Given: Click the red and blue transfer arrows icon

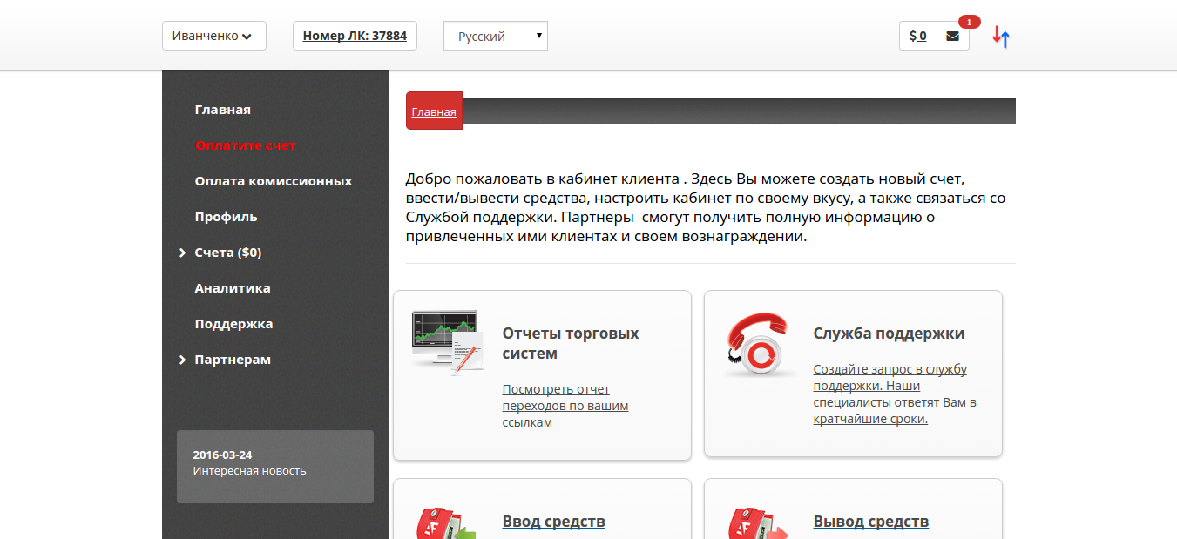Looking at the screenshot, I should pyautogui.click(x=1001, y=37).
